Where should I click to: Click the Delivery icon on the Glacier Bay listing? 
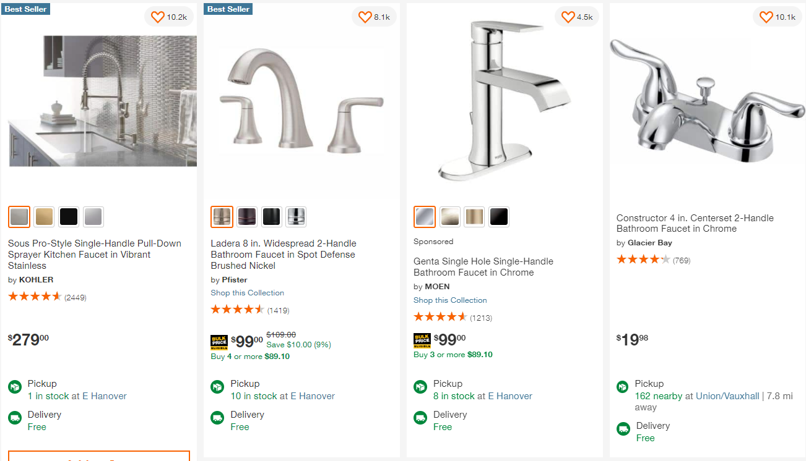(623, 428)
